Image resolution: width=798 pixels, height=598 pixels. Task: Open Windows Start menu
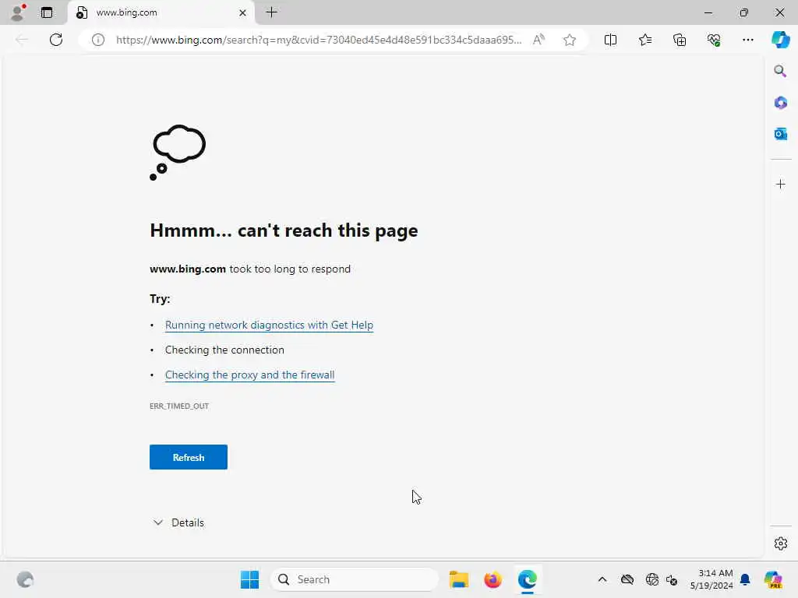[249, 579]
